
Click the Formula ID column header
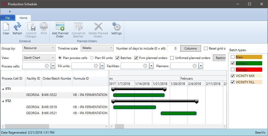[x=90, y=79]
